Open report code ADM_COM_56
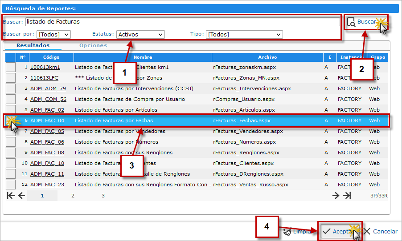Viewport: 402px width, 241px height. [x=48, y=99]
